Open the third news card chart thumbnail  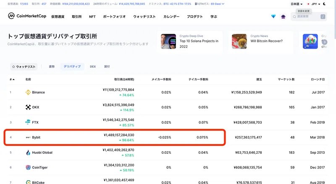click(310, 42)
